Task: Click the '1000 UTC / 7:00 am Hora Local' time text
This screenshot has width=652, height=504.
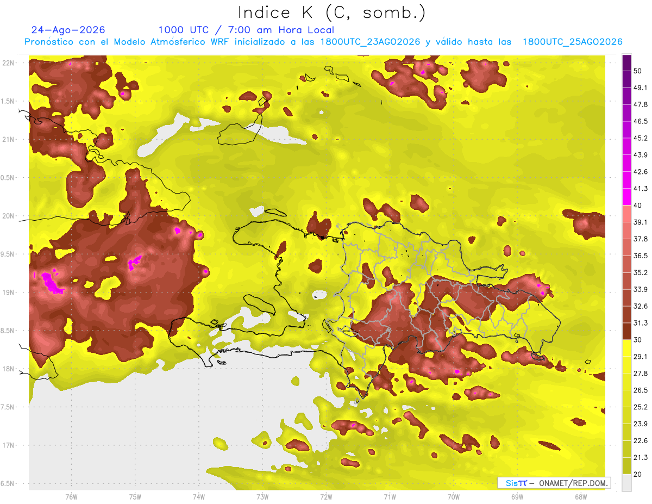Action: (246, 30)
